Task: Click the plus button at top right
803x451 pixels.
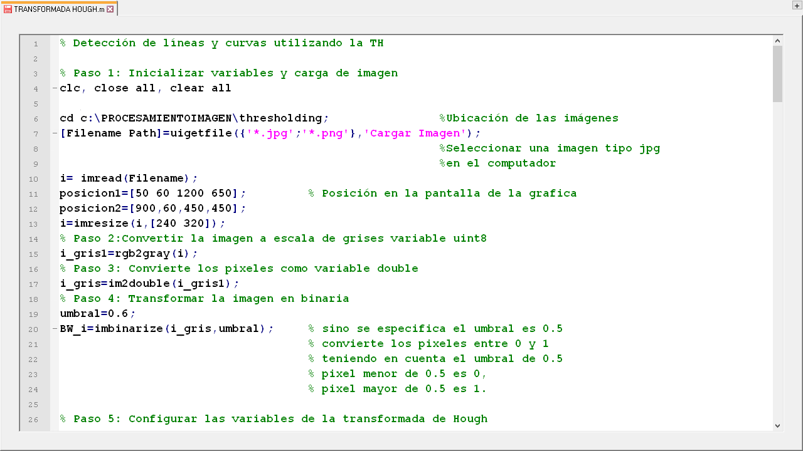Action: [x=797, y=5]
